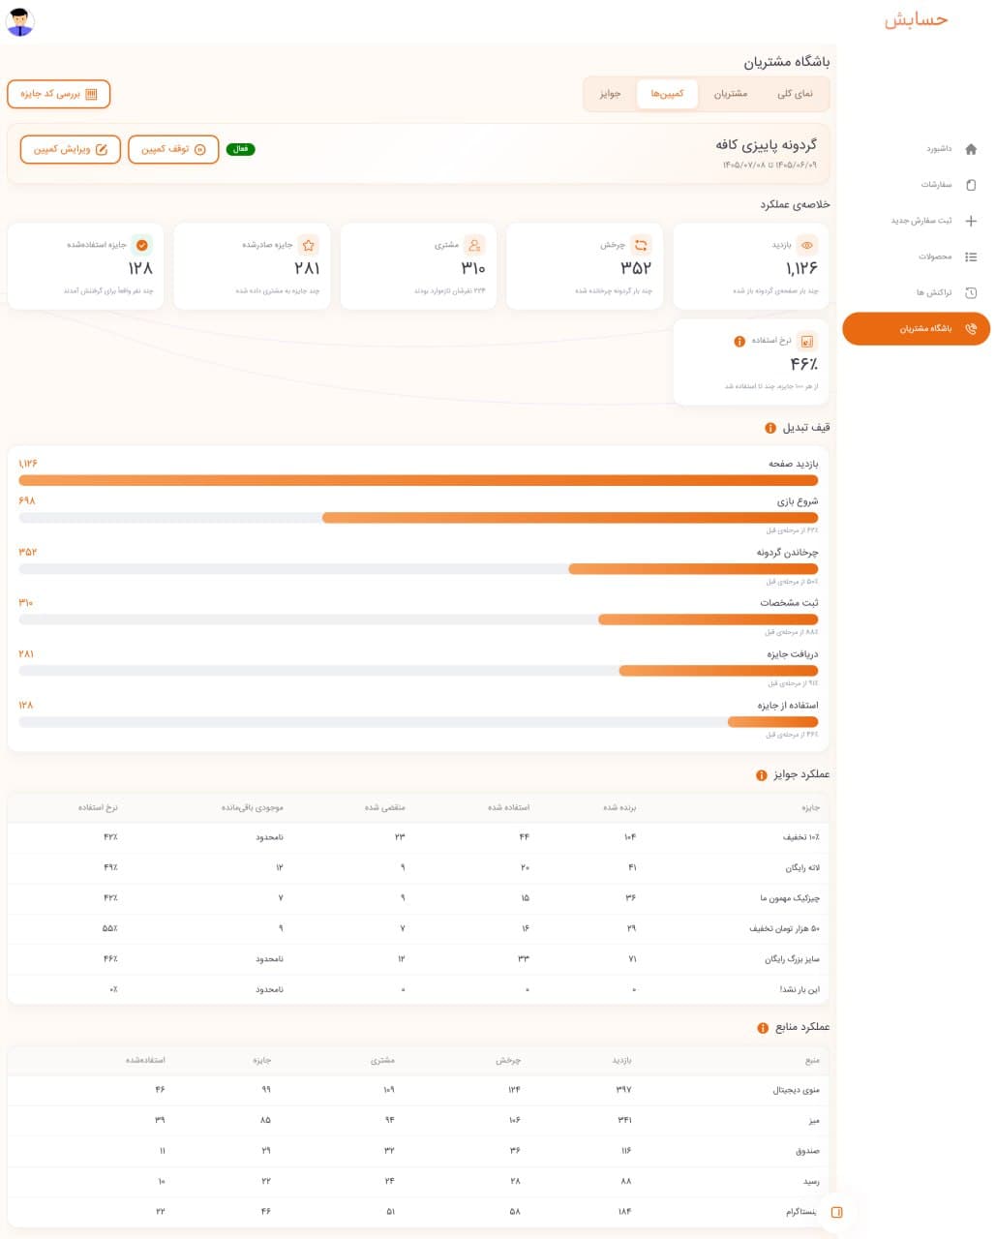Click the چیزکیک مهمون ما prize row
This screenshot has width=996, height=1239.
[418, 898]
